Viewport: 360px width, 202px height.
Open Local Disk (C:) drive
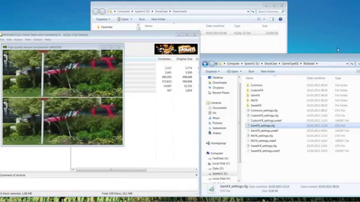point(221,163)
